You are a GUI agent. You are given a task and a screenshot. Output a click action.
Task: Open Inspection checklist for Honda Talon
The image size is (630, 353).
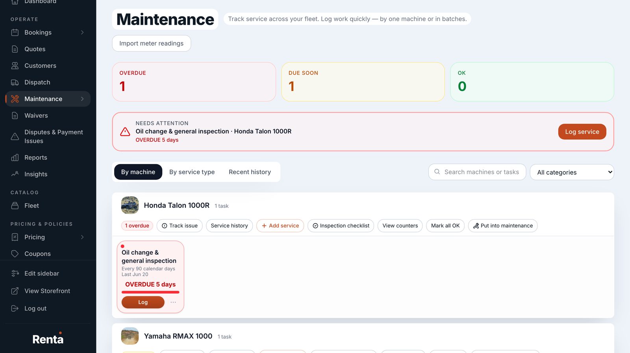pos(341,226)
